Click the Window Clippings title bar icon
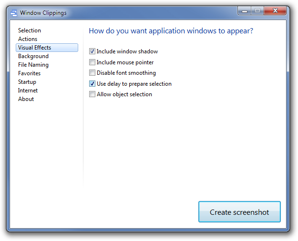 click(14, 13)
